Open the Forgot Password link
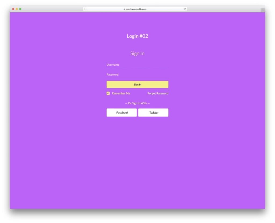Viewport: 275px width, 223px height. tap(158, 93)
